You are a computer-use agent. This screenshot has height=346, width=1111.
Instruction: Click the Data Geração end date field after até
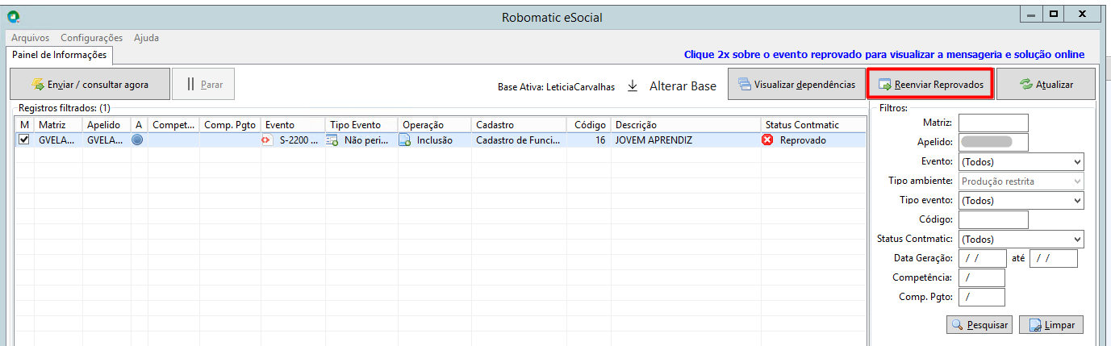tap(1054, 259)
